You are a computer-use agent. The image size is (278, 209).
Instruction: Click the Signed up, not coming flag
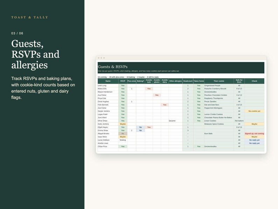tap(255, 134)
